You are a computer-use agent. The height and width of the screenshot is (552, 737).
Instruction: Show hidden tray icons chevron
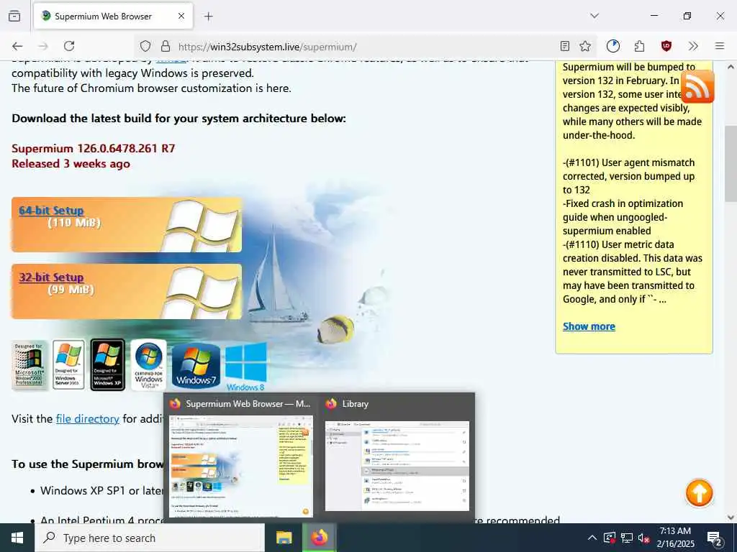[592, 538]
